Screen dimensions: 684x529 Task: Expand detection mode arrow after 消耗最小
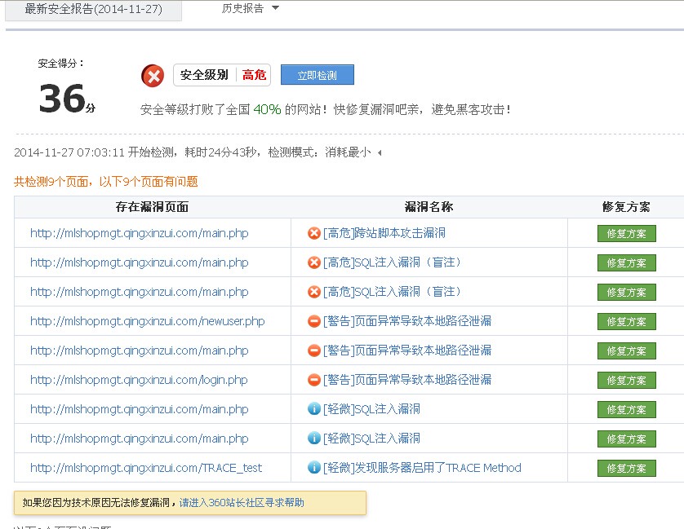379,152
